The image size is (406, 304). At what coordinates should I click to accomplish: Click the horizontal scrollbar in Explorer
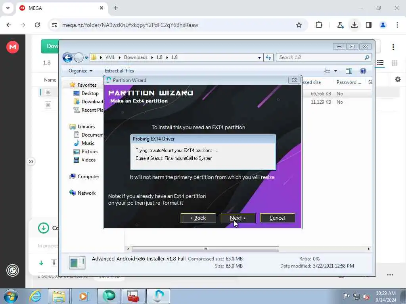(206, 249)
